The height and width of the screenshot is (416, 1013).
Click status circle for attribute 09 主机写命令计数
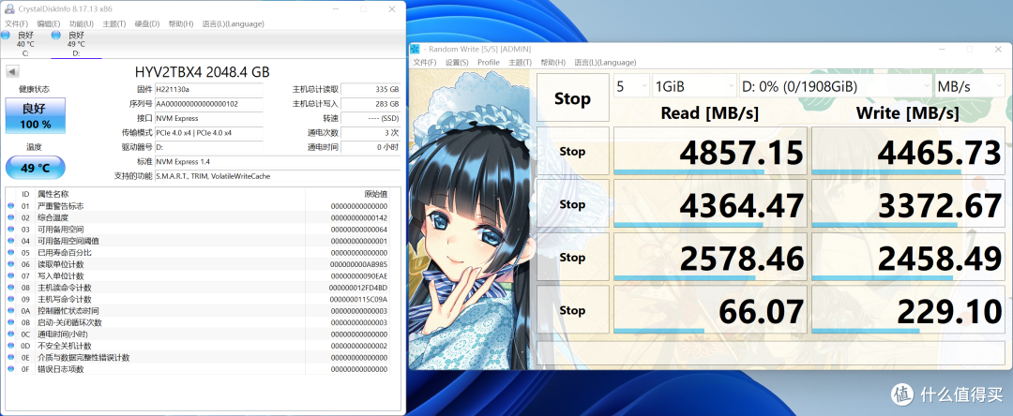coord(10,299)
